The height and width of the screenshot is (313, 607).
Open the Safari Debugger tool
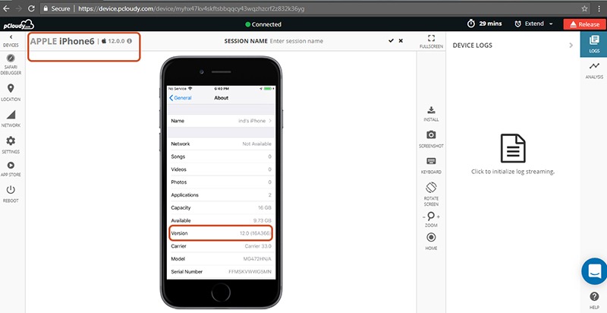(11, 65)
